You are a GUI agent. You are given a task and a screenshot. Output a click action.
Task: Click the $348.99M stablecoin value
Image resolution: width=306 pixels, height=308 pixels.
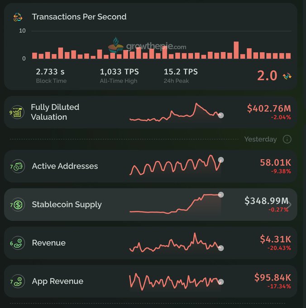(266, 201)
